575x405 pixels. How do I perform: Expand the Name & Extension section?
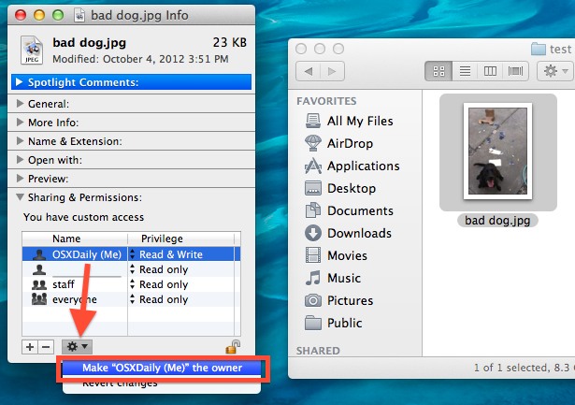coord(20,141)
